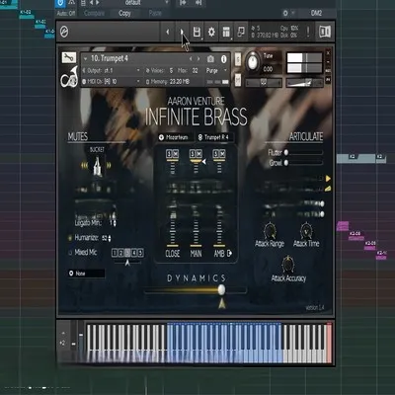Click the AUX button on instrument edge
395x395 pixels.
328,71
